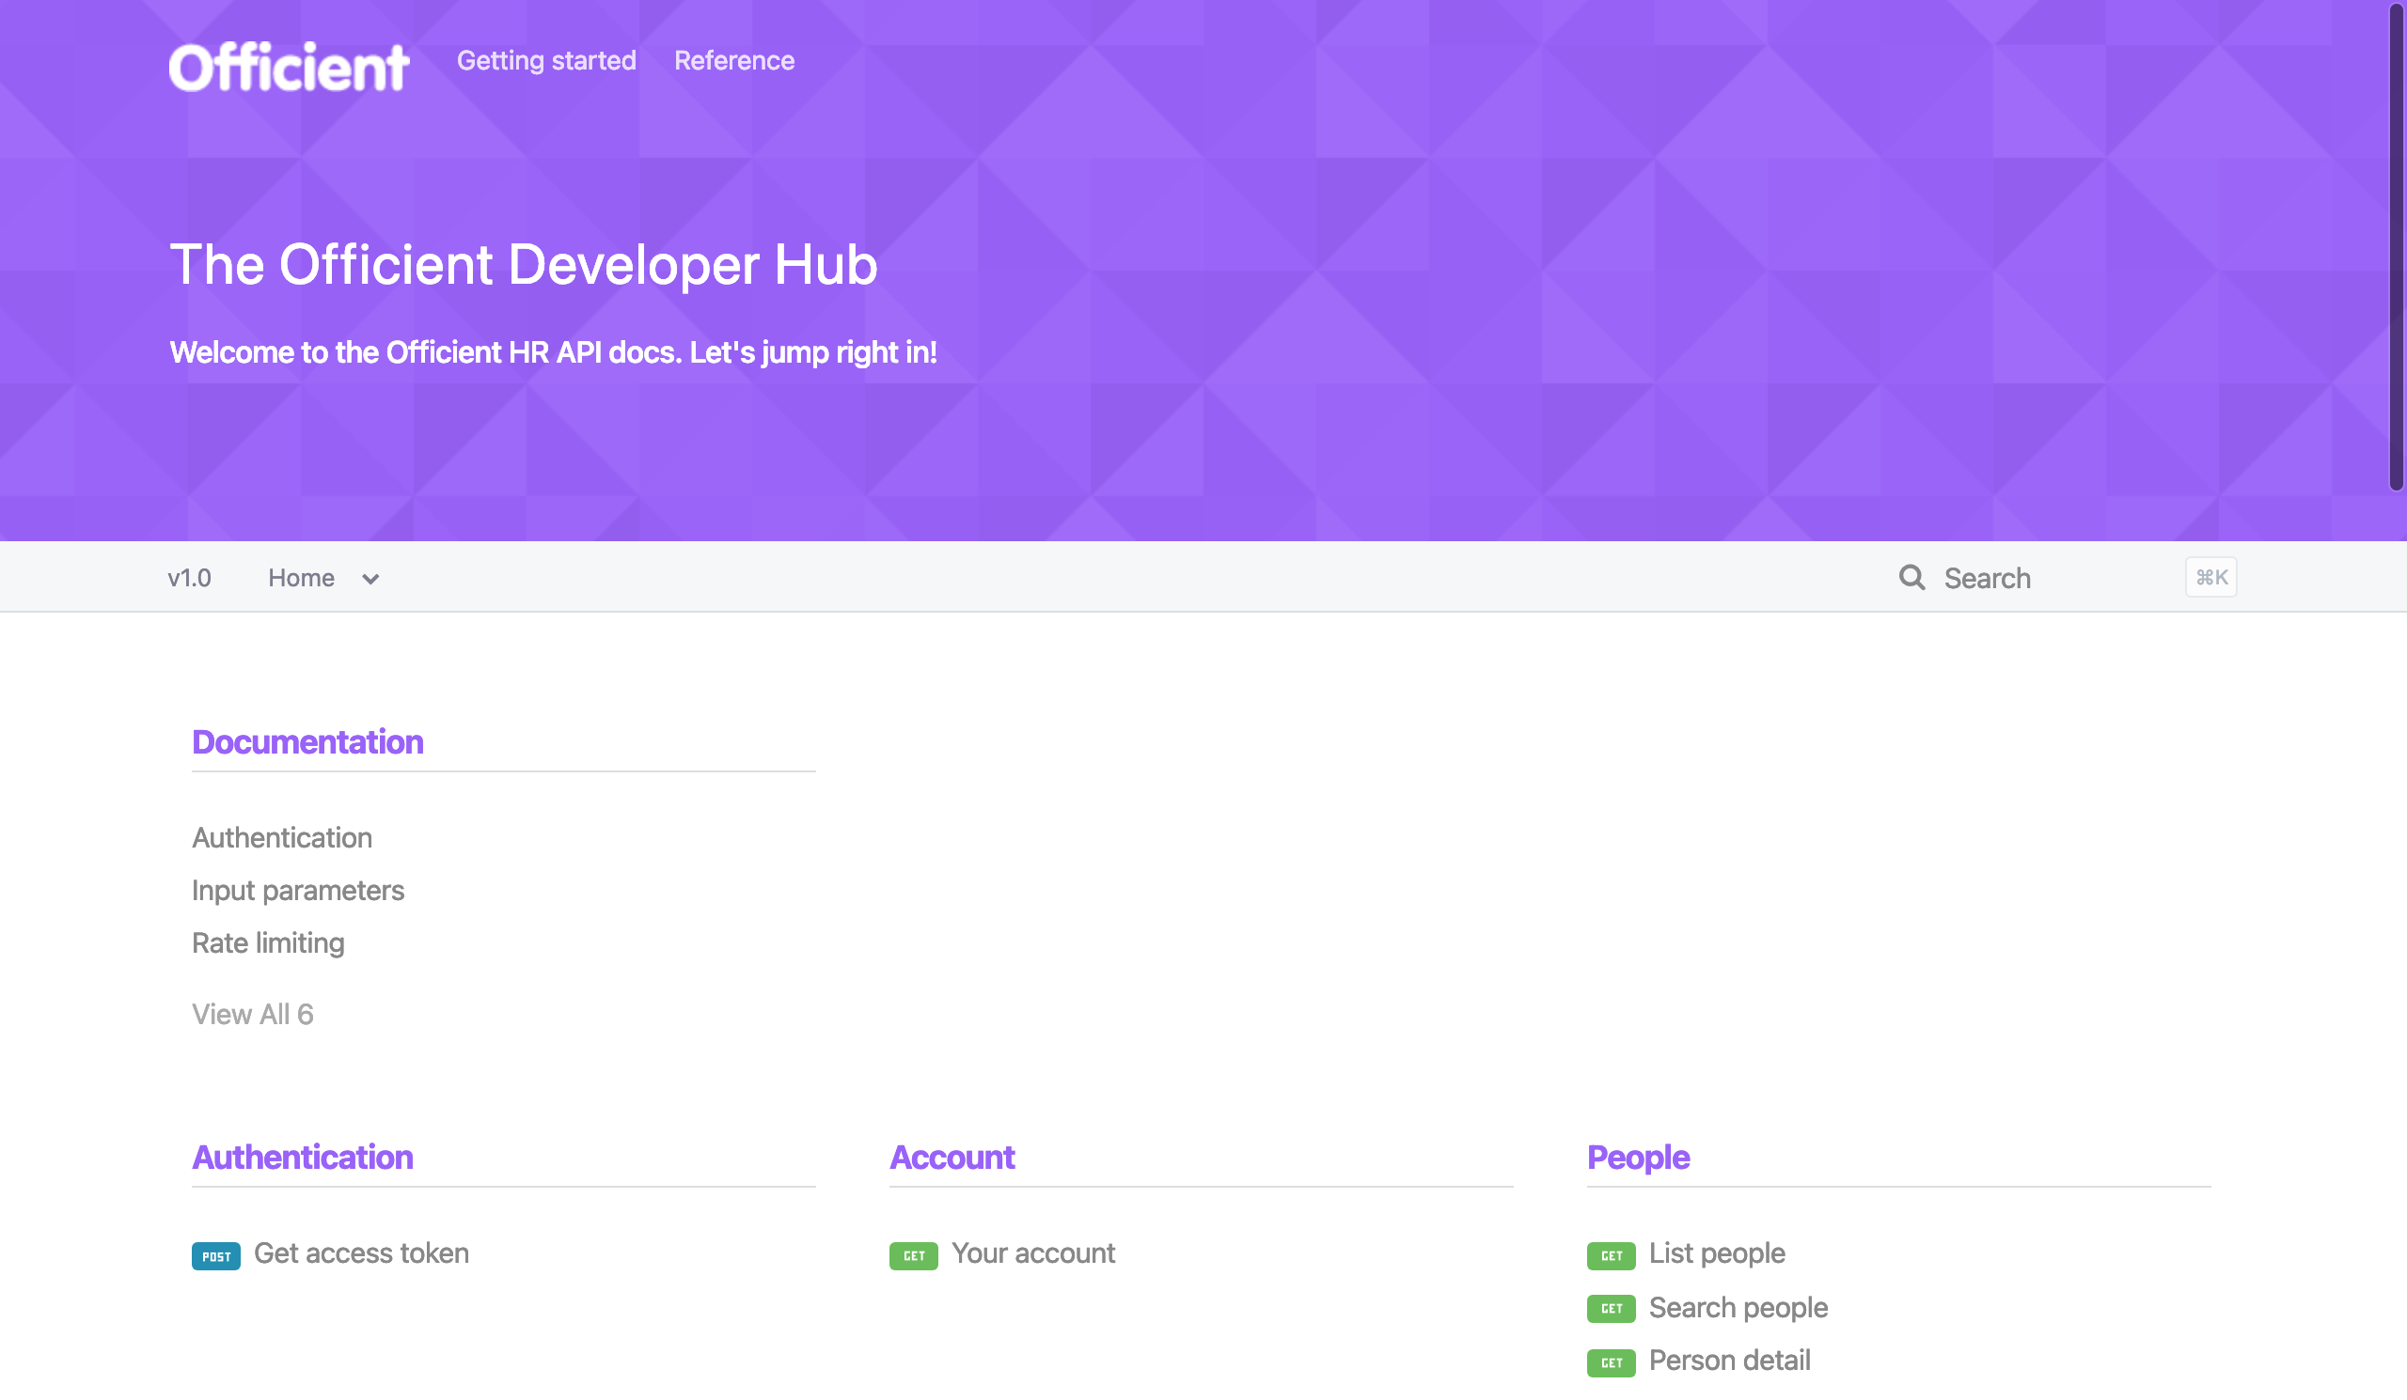This screenshot has height=1400, width=2407.
Task: Open the Authentication documentation link
Action: click(x=282, y=838)
